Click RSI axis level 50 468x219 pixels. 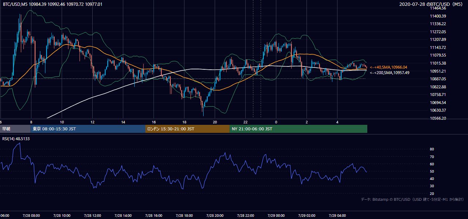click(x=432, y=171)
